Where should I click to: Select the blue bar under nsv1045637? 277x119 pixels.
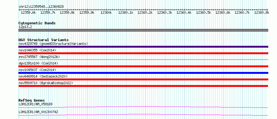[143, 73]
